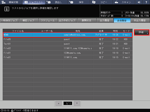150x112 pixels.
Task: Click the 123@sample.com destination cell
Action: point(72,53)
